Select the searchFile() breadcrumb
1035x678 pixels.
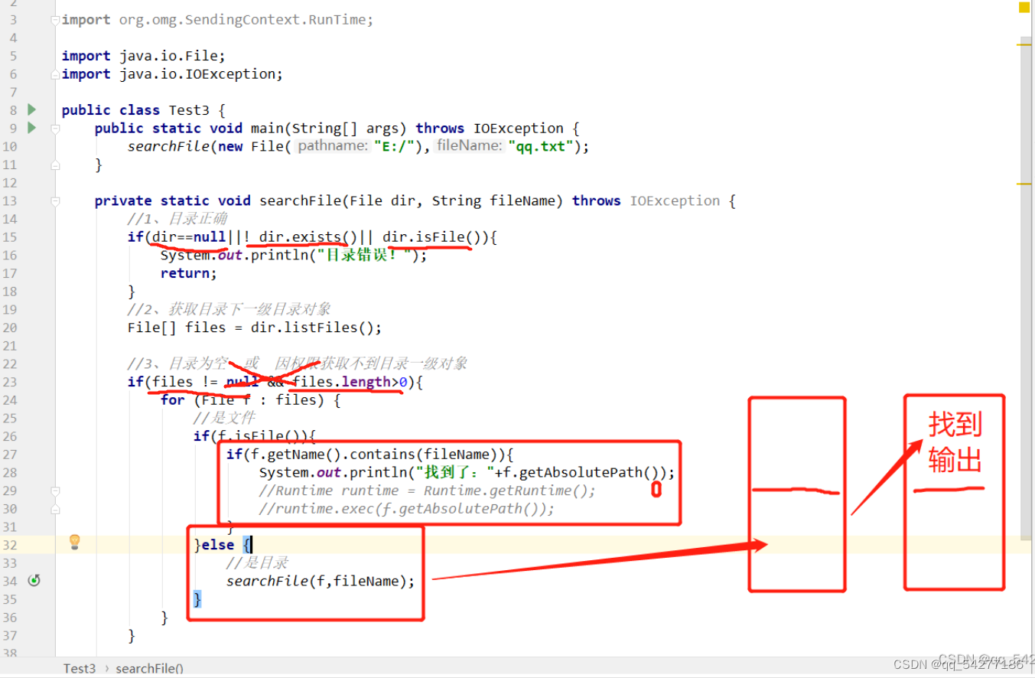coord(149,668)
